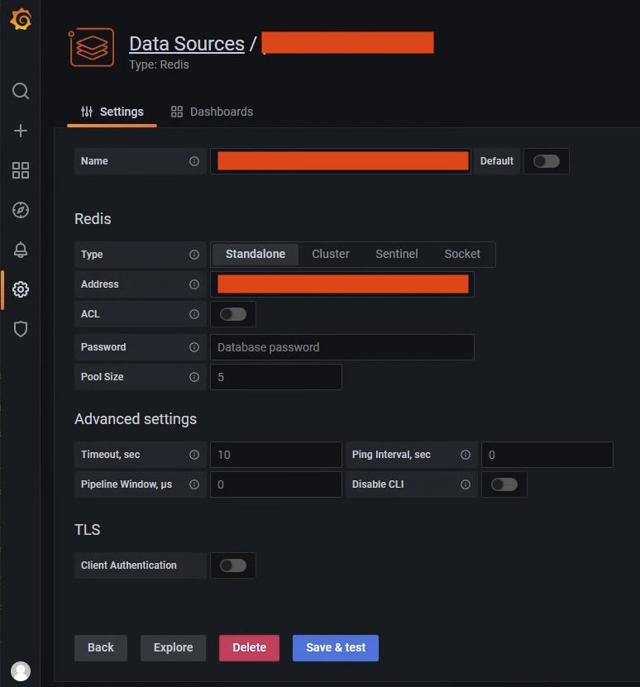Open the Create plus menu icon
The image size is (640, 687).
[x=21, y=131]
